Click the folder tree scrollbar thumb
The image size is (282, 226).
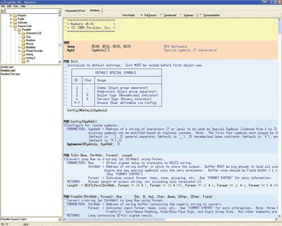tap(60, 45)
